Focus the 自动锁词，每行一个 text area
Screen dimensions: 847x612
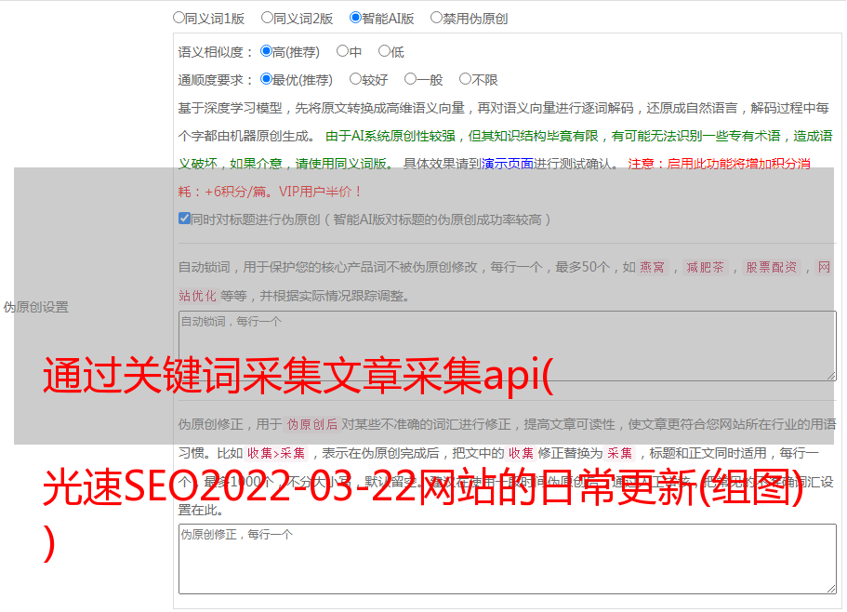coord(508,346)
